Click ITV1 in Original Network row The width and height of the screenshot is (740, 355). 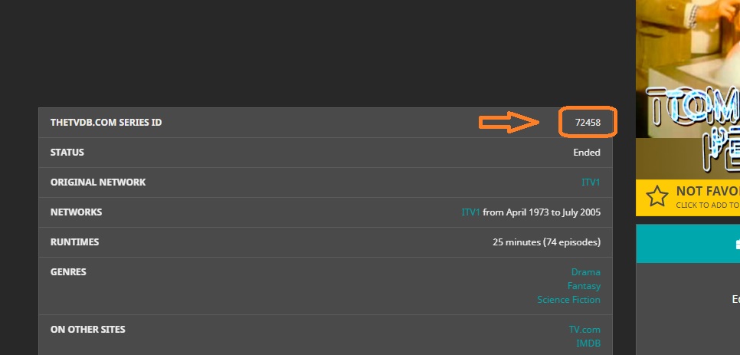coord(591,182)
